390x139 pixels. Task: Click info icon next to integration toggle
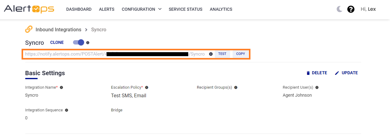(88, 43)
